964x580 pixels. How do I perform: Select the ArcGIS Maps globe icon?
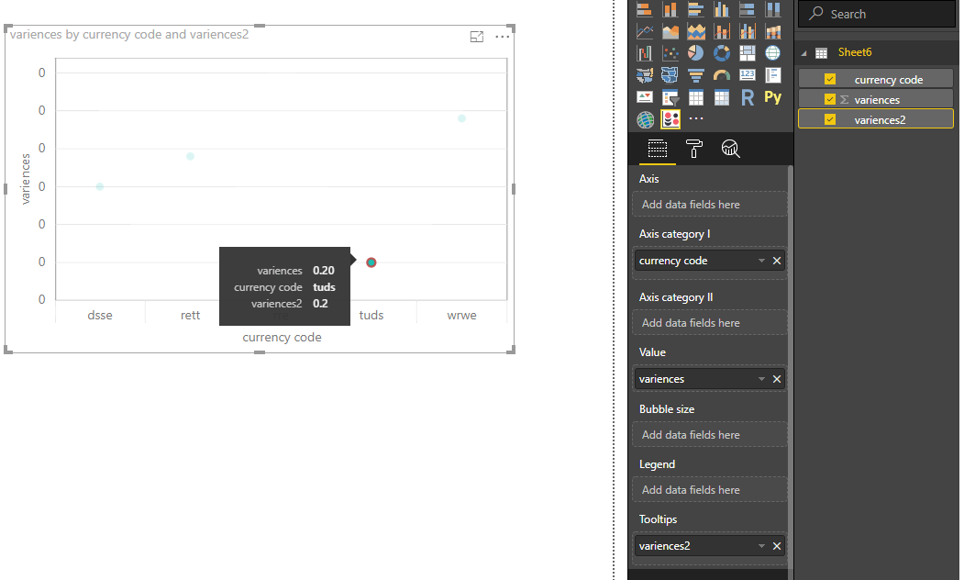(645, 119)
